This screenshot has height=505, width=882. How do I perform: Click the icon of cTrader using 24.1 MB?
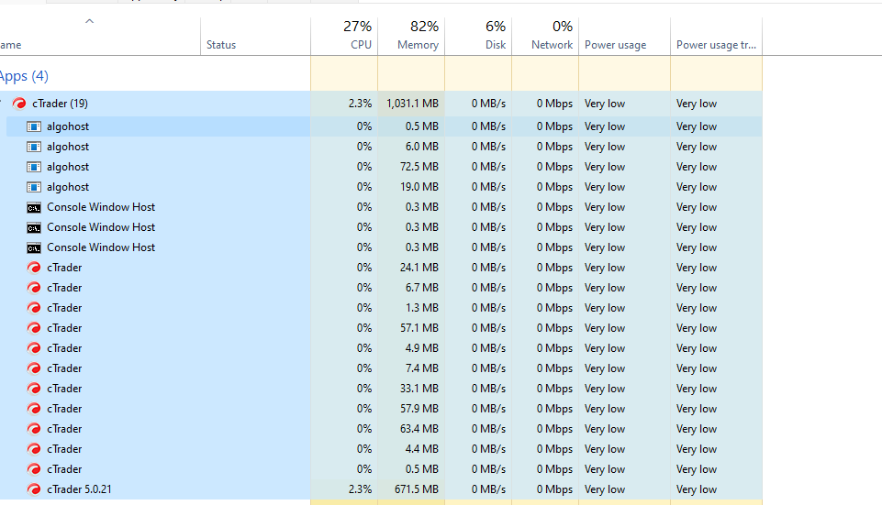click(34, 268)
